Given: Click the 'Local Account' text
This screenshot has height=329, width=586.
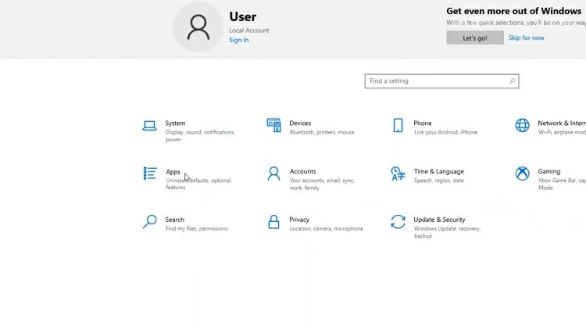Looking at the screenshot, I should [249, 30].
